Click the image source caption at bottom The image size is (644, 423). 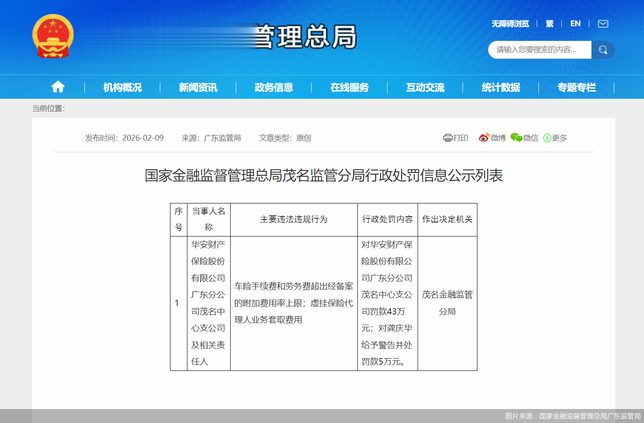[573, 416]
